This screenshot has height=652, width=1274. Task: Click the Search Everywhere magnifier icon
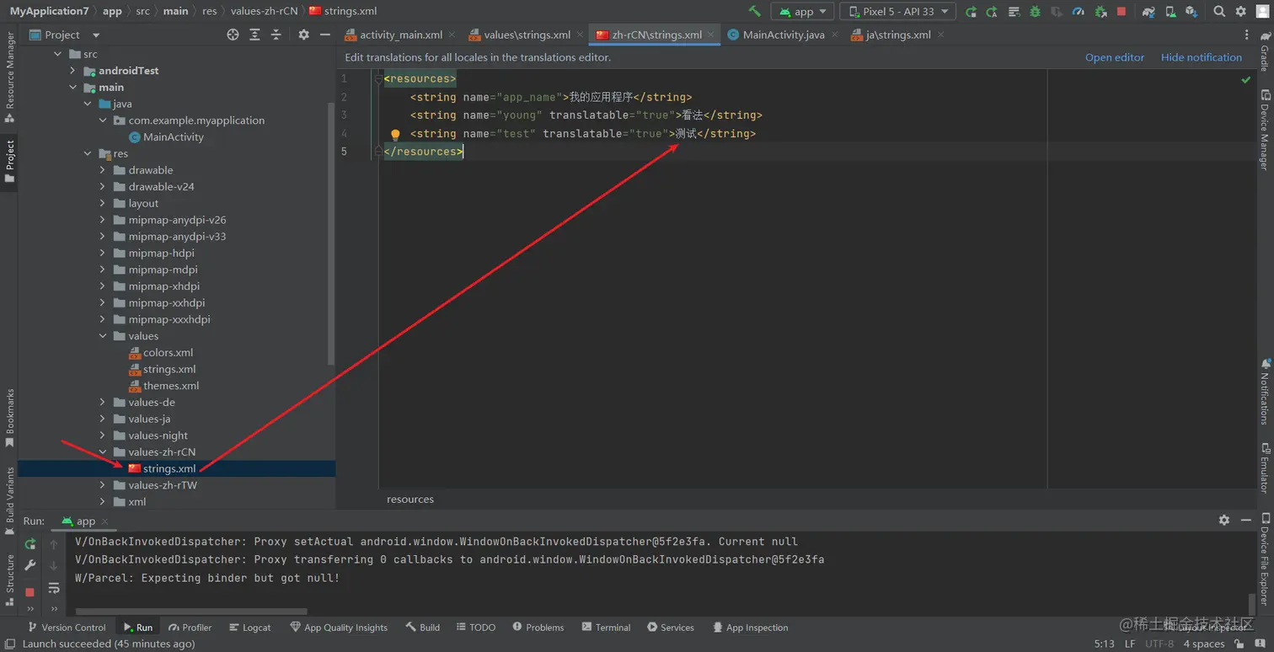coord(1219,11)
